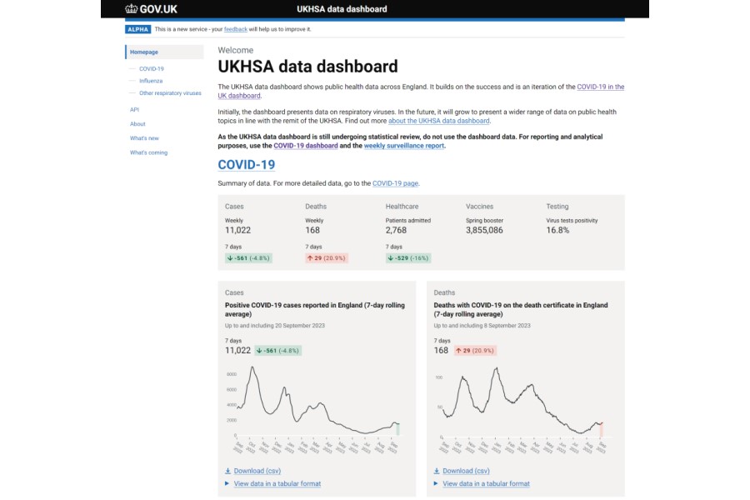Viewport: 750px width, 500px height.
Task: Open the weekly surveillance report link
Action: (x=403, y=146)
